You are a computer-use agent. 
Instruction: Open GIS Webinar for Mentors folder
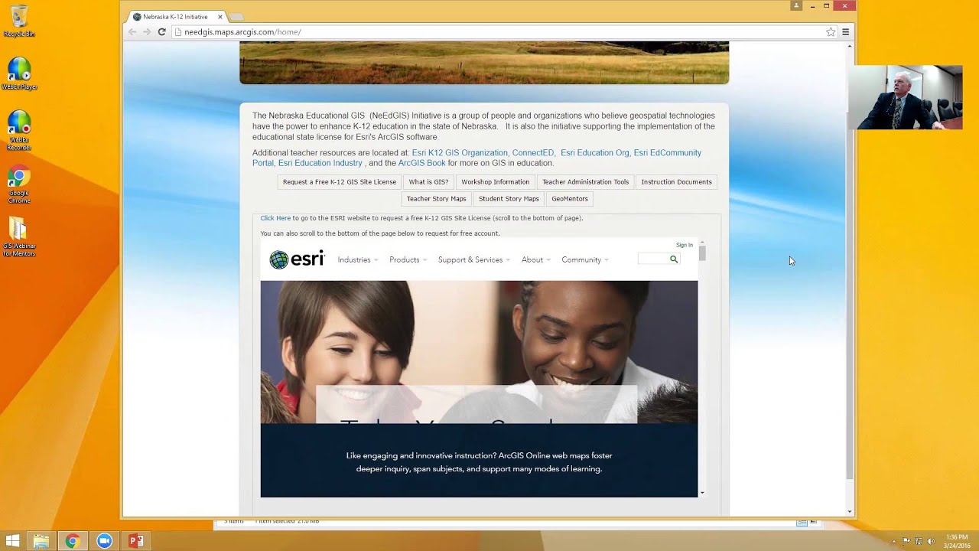click(x=19, y=237)
